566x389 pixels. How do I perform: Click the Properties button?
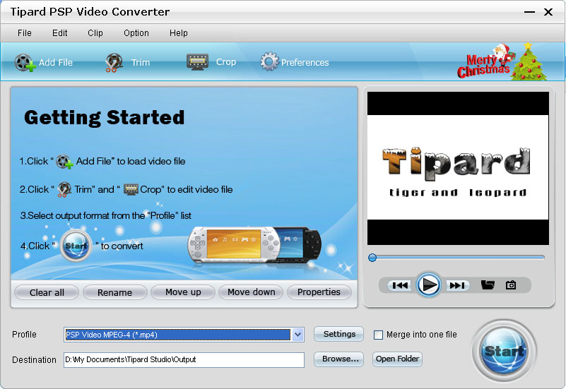pos(319,292)
